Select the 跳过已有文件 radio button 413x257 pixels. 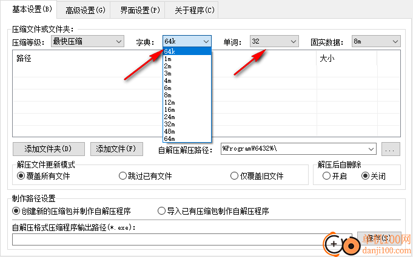[146, 176]
